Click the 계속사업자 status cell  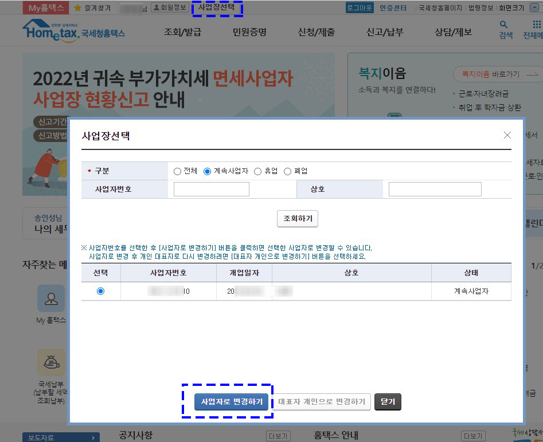click(x=471, y=291)
